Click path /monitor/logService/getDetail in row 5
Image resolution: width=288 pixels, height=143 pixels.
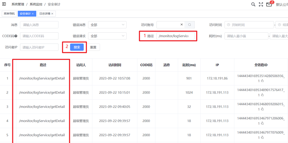42,135
